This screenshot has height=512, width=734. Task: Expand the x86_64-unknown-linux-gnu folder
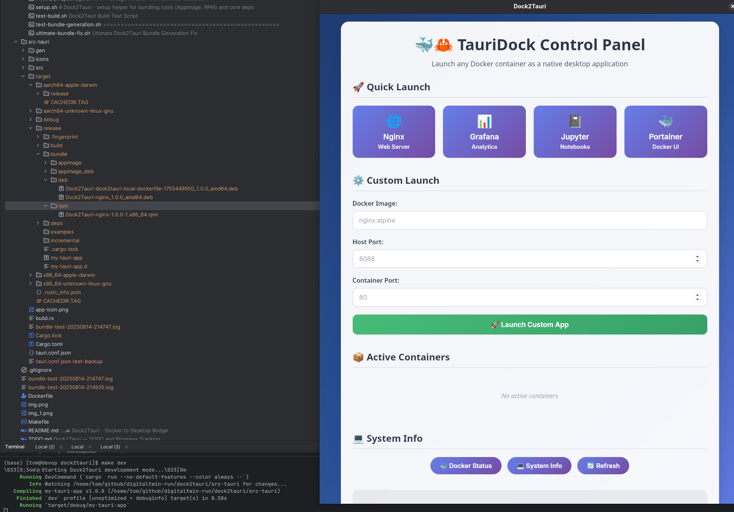click(31, 283)
